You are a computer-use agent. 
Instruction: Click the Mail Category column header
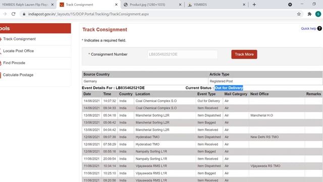pyautogui.click(x=236, y=94)
